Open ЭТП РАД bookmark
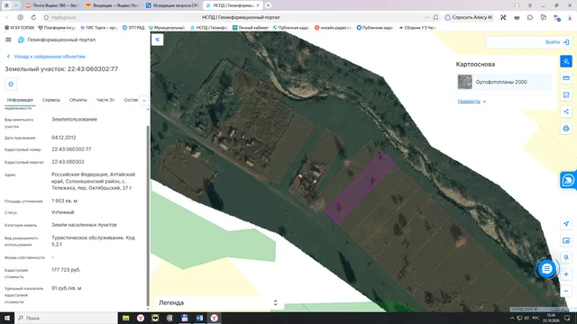577x324 pixels. (x=133, y=28)
